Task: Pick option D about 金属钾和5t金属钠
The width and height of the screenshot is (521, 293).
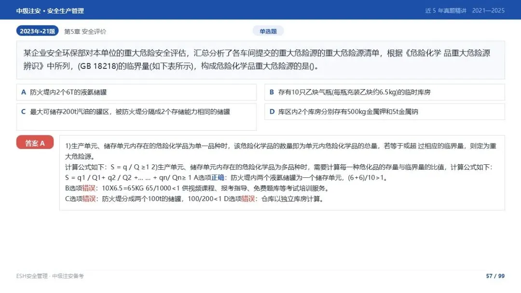Action: (384, 112)
